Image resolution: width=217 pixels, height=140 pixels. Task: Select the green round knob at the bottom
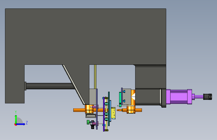(88, 122)
